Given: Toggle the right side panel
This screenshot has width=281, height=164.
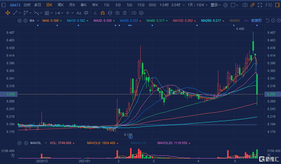Looking at the screenshot, I should point(277,5).
